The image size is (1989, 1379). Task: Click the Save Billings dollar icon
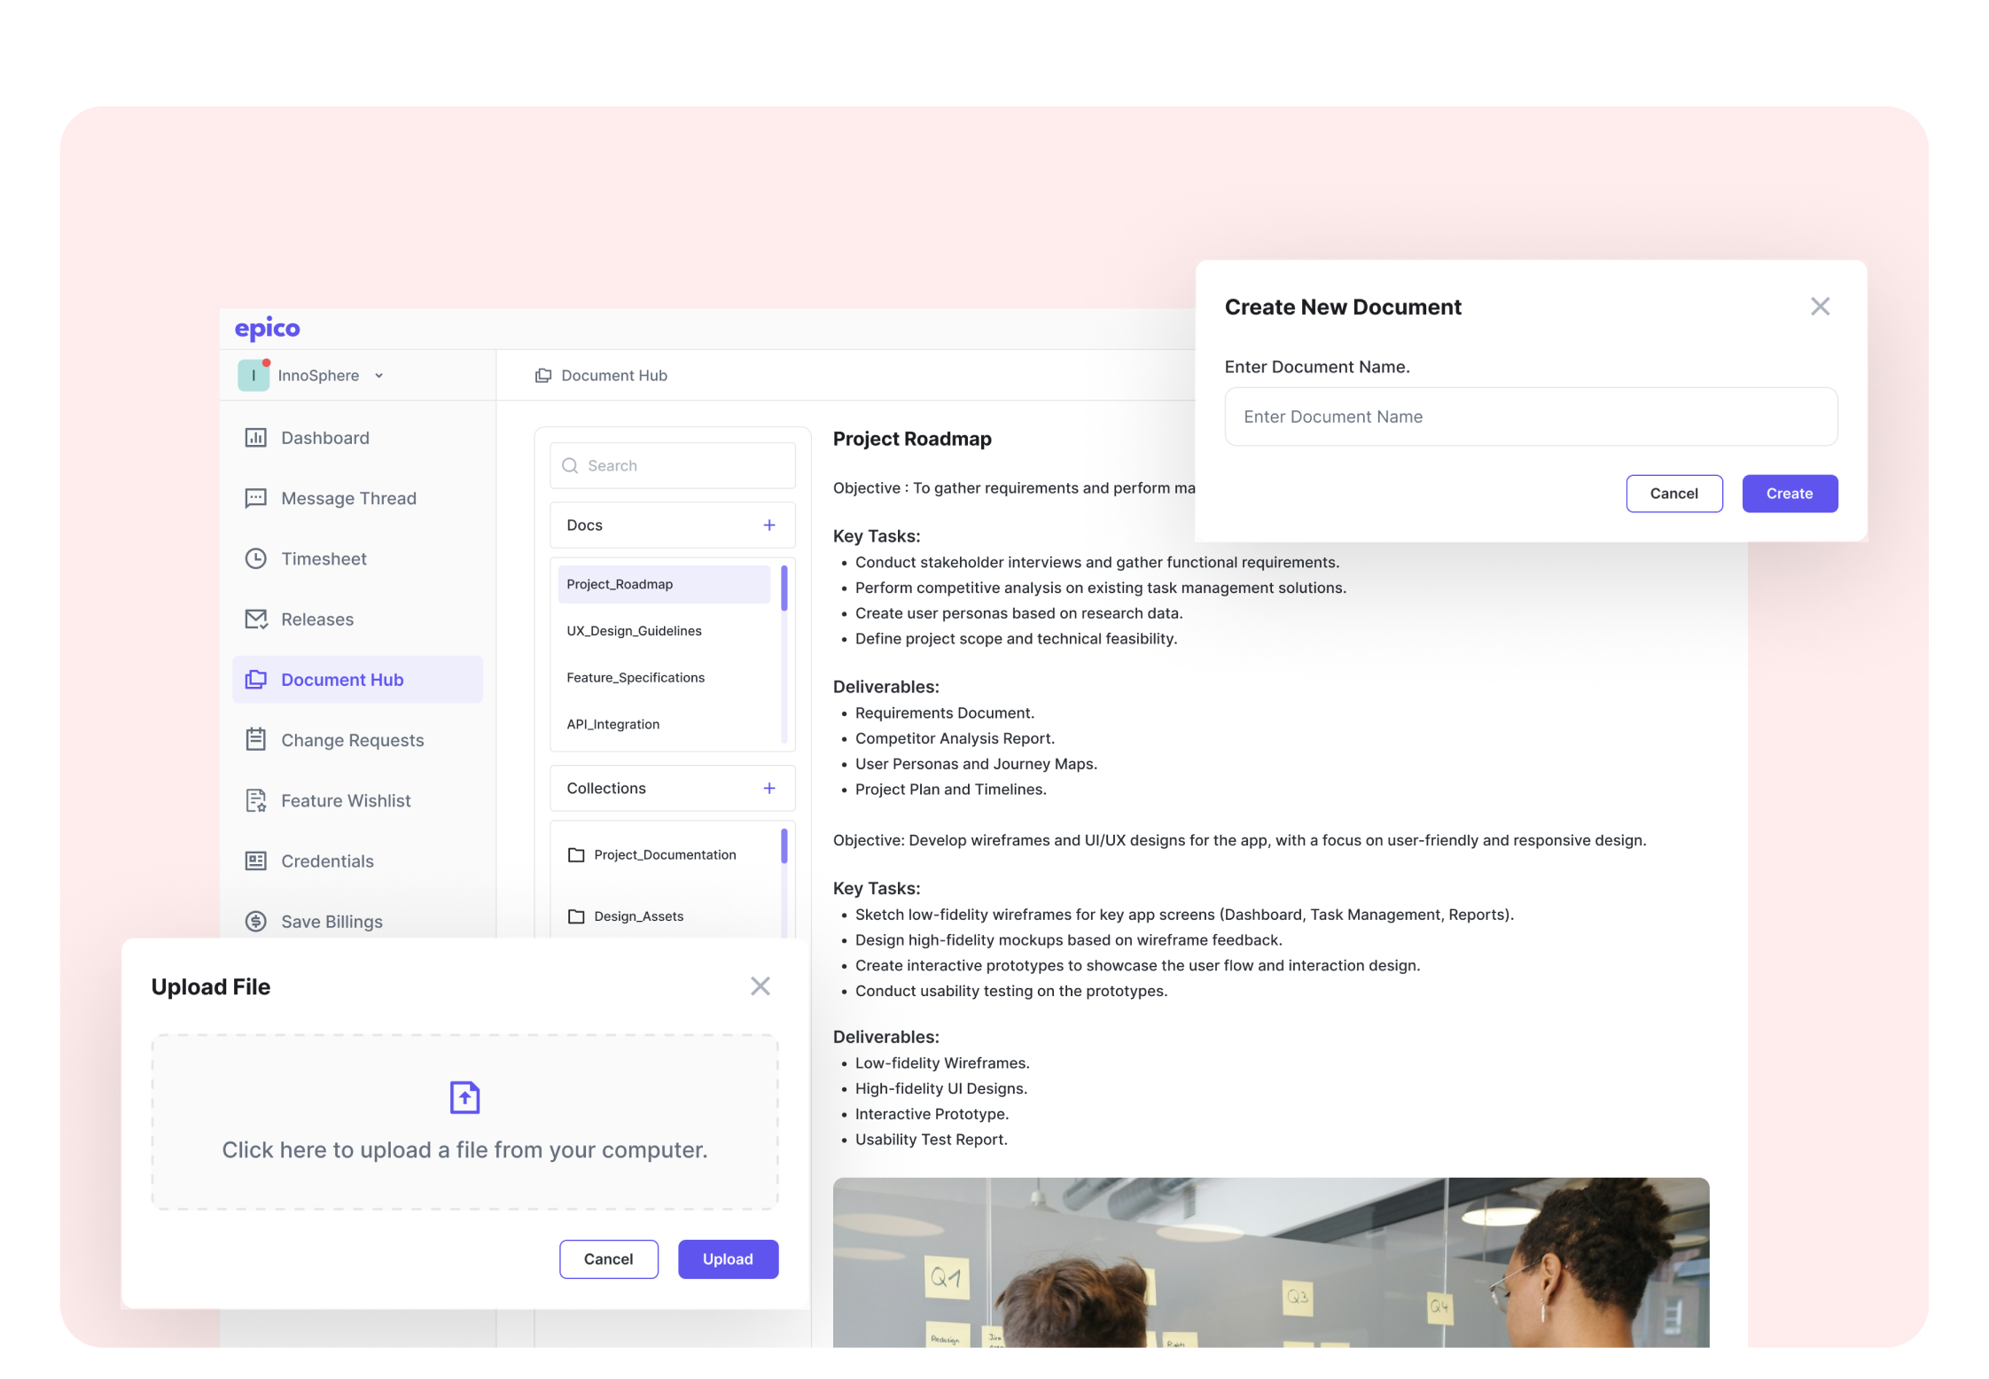pyautogui.click(x=256, y=922)
